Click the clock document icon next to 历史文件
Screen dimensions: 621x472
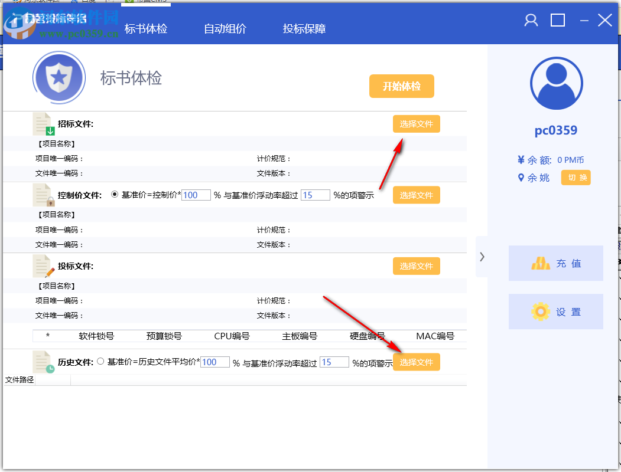click(x=41, y=362)
